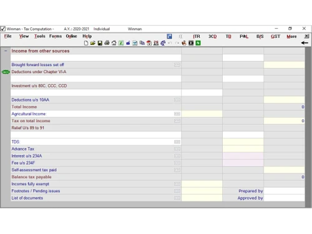
Task: Open the B/S section
Action: pyautogui.click(x=260, y=36)
